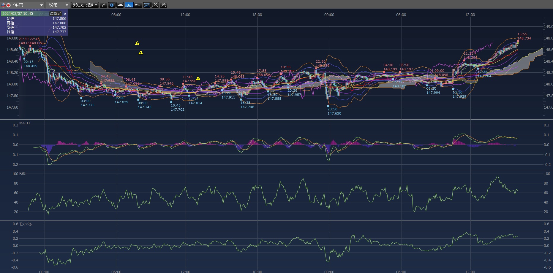
Task: Click the topmost yellow warning triangle
Action: click(137, 43)
